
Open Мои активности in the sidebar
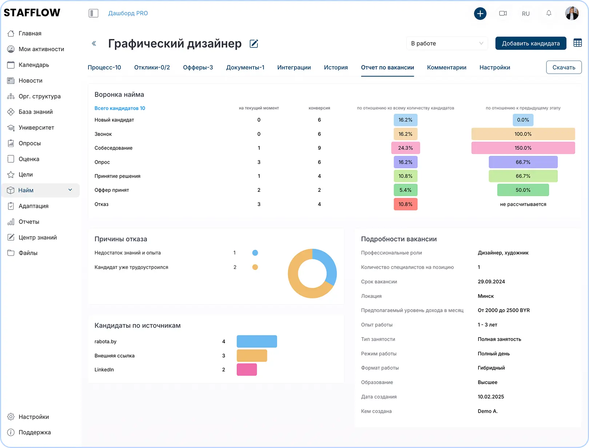click(41, 49)
